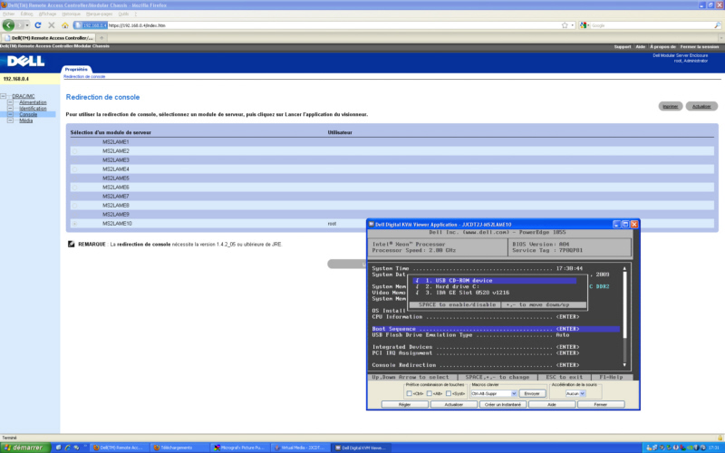This screenshot has height=453, width=725.
Task: Collapse the DRAC/MC tree node
Action: coord(4,96)
